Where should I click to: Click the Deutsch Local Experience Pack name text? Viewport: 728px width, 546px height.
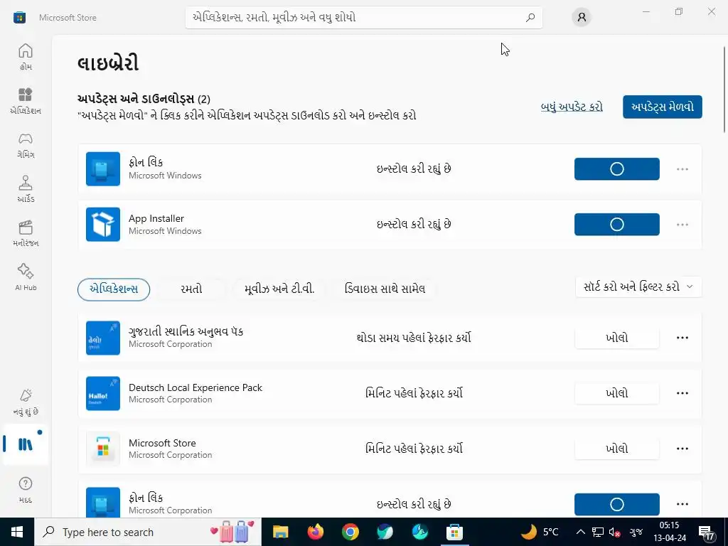pyautogui.click(x=196, y=387)
